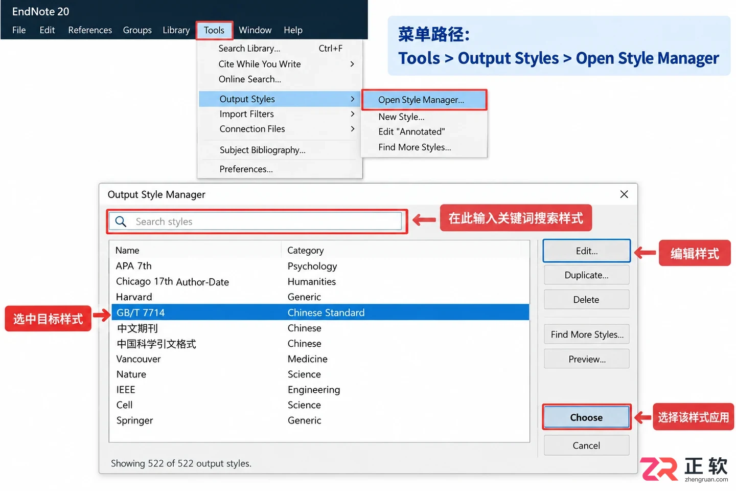The image size is (736, 491).
Task: Focus the Search styles input field
Action: (x=256, y=221)
